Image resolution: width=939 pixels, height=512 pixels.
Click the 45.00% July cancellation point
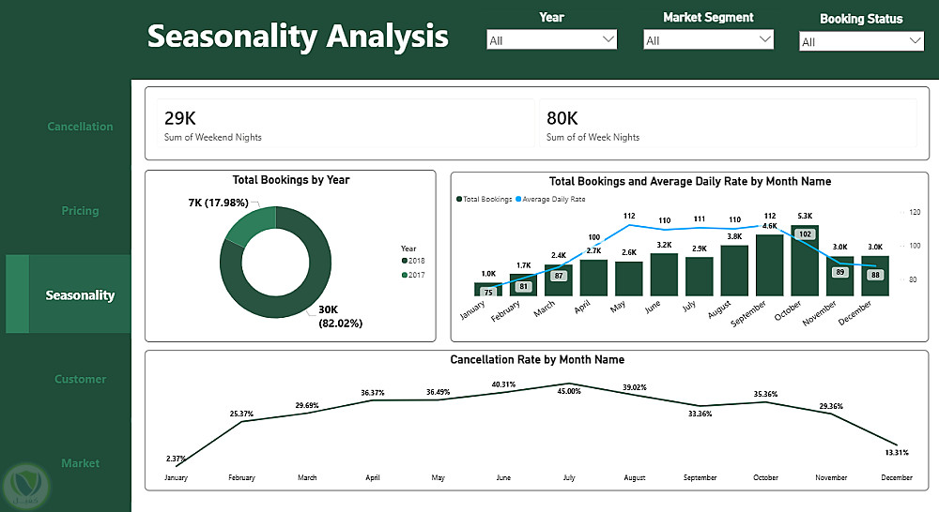(569, 384)
